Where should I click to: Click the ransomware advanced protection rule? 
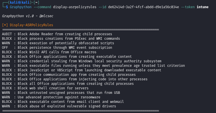[51, 97]
